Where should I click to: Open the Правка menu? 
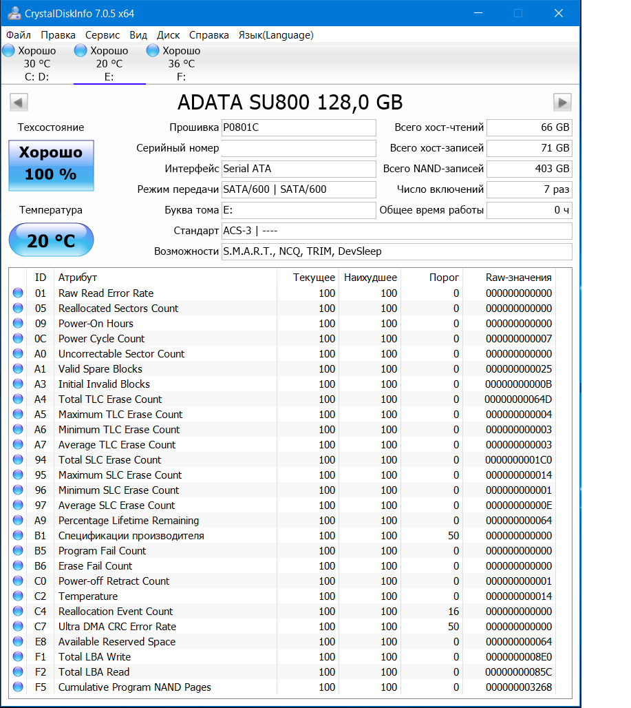point(58,34)
